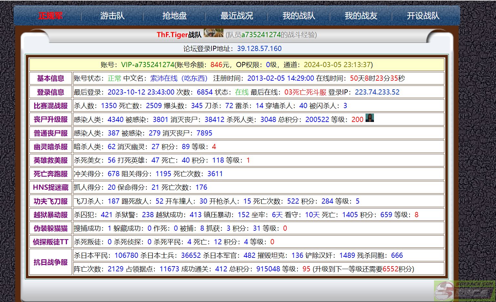Select the 登录信息 row header

(51, 92)
